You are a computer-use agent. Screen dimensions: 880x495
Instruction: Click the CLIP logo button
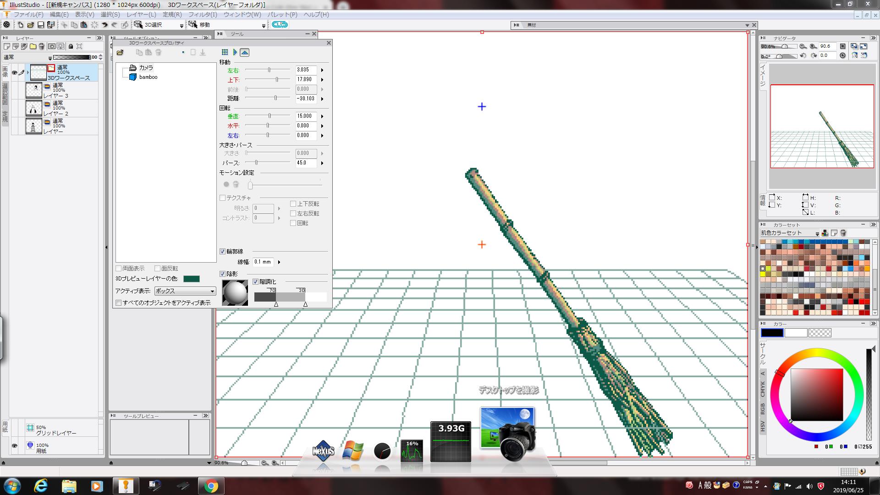pos(280,25)
